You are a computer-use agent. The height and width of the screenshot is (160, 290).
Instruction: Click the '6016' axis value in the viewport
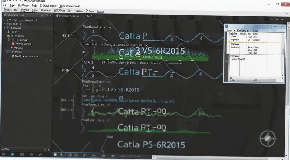pyautogui.click(x=65, y=70)
